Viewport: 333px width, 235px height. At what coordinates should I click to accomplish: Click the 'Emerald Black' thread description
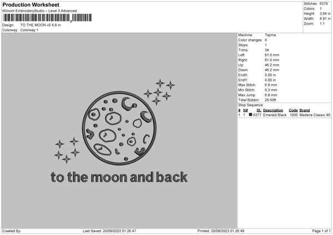275,115
